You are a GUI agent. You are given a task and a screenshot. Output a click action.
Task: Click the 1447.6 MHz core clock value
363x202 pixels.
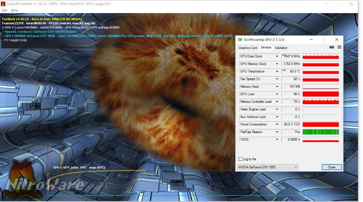pyautogui.click(x=291, y=56)
